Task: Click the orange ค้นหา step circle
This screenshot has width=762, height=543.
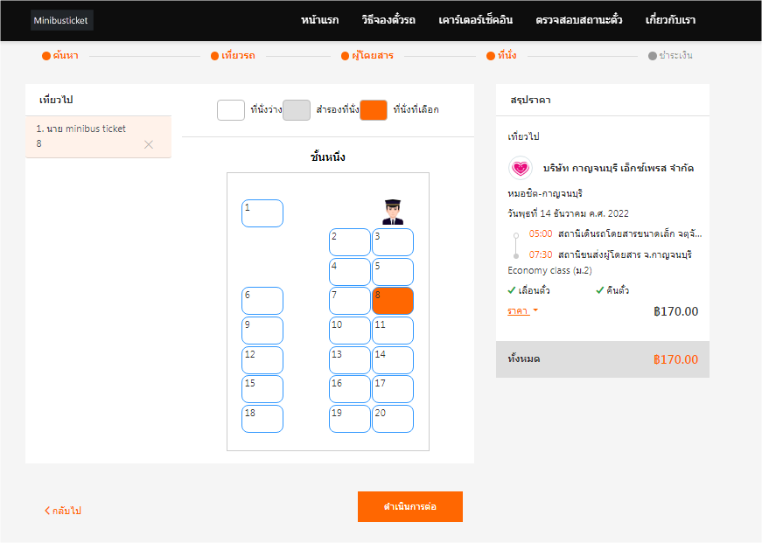Action: [x=46, y=56]
